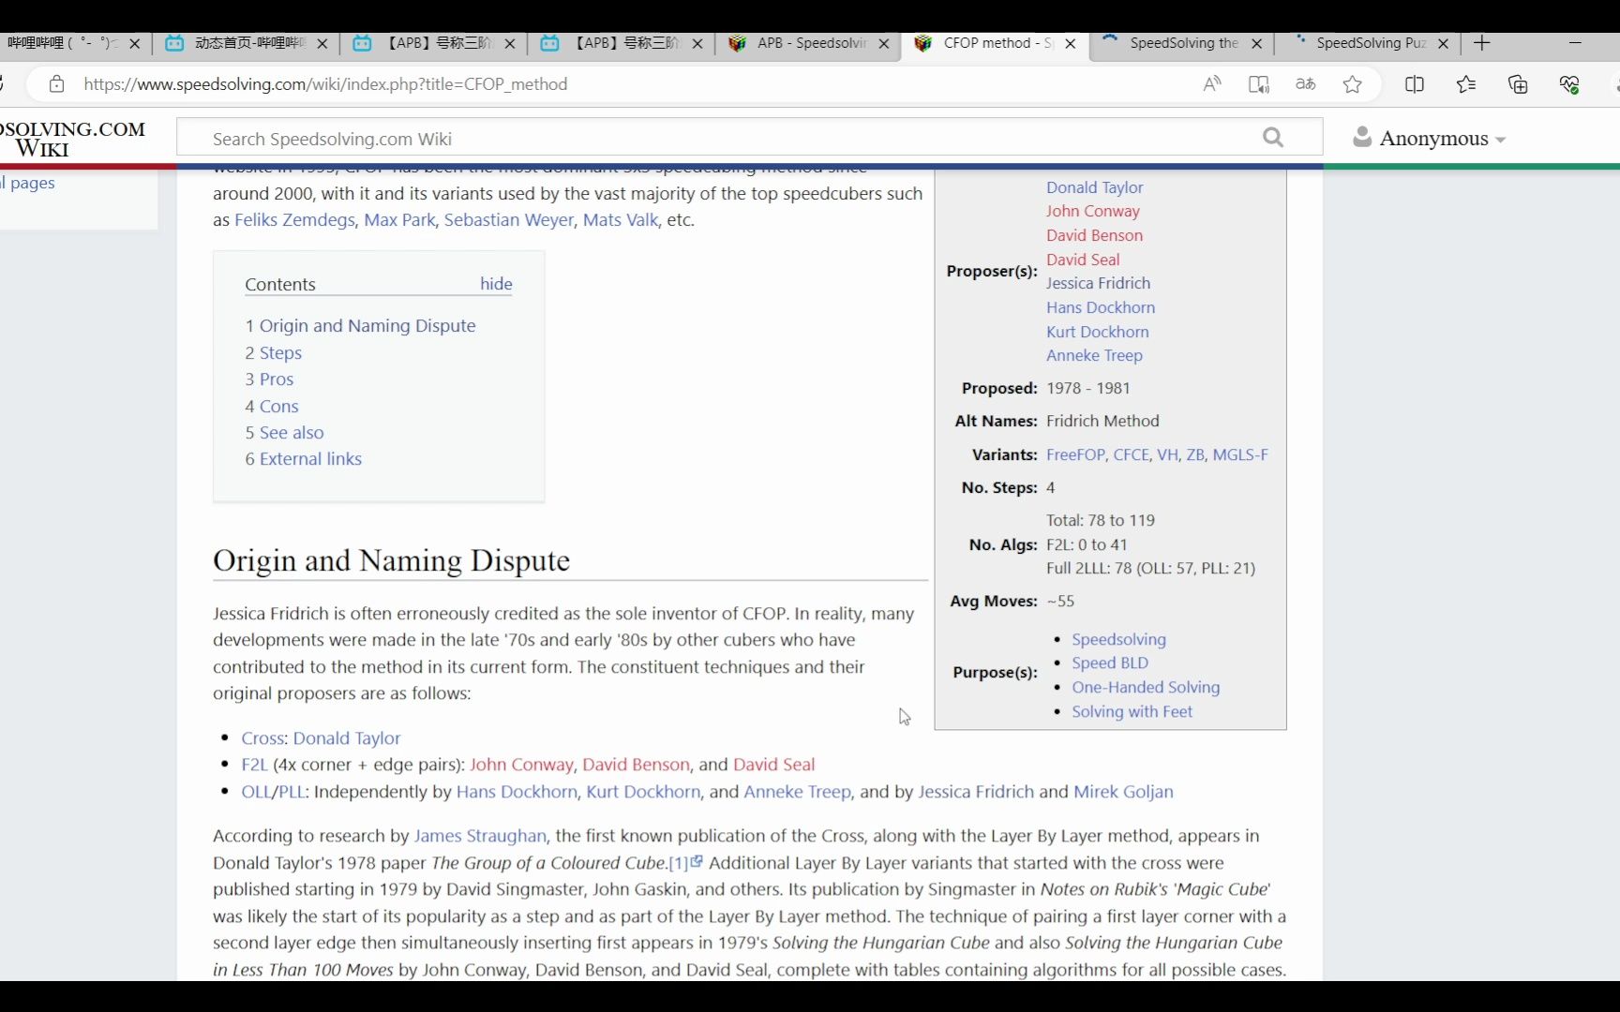Image resolution: width=1620 pixels, height=1012 pixels.
Task: Expand the Anonymous user dropdown
Action: 1501,140
